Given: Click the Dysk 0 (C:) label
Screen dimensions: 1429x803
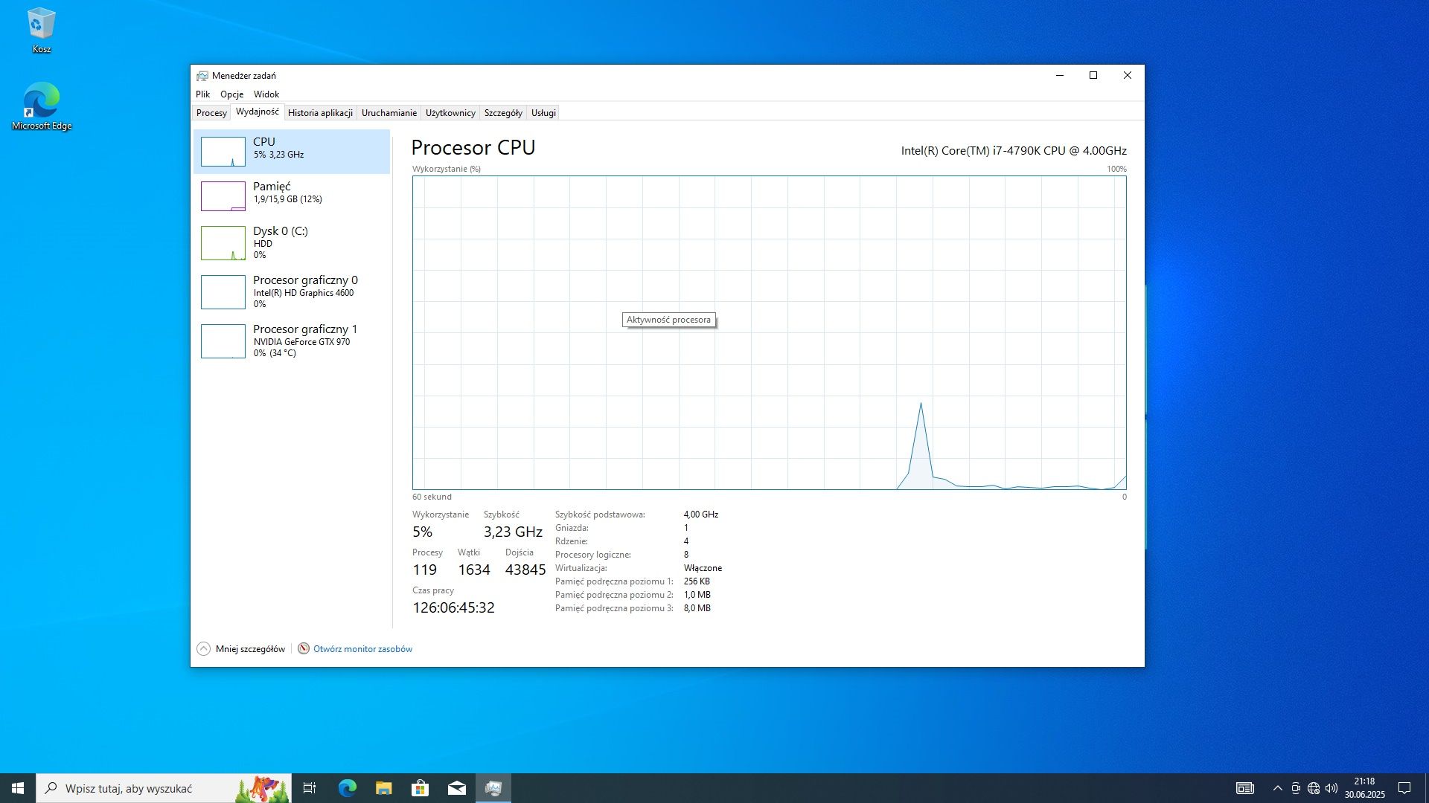Looking at the screenshot, I should 281,230.
